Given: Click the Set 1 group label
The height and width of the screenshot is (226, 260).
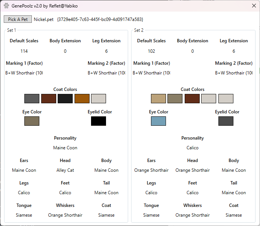Looking at the screenshot, I should click(12, 30).
